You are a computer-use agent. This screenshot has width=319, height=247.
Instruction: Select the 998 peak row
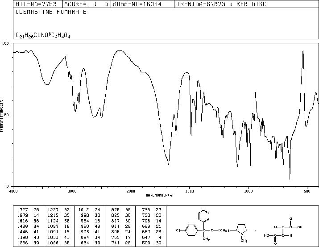coord(91,215)
